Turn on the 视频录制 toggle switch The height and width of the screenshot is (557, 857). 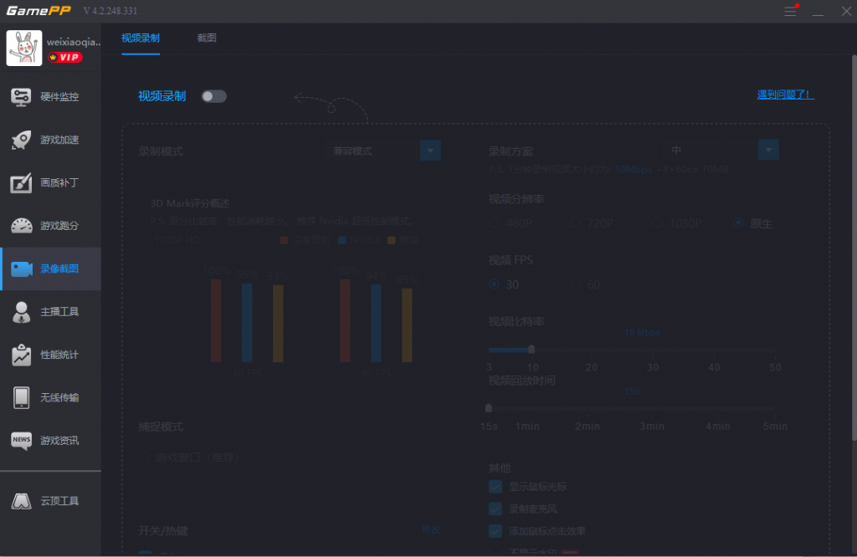click(214, 96)
